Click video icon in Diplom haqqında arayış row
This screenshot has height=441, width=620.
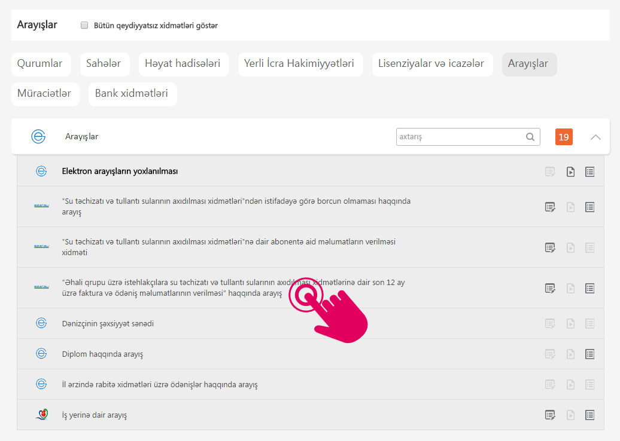[570, 354]
